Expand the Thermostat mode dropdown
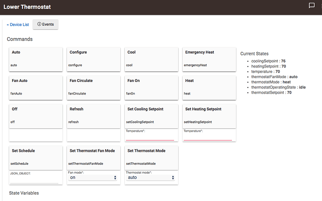322x201 pixels. [x=151, y=177]
